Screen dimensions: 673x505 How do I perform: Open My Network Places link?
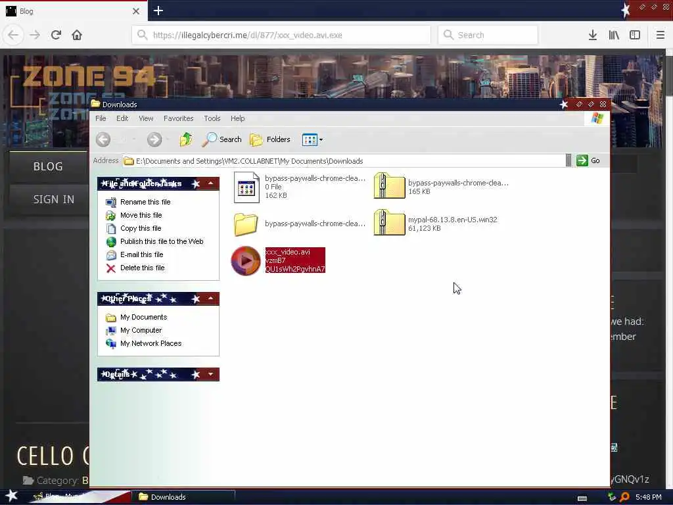tap(151, 343)
